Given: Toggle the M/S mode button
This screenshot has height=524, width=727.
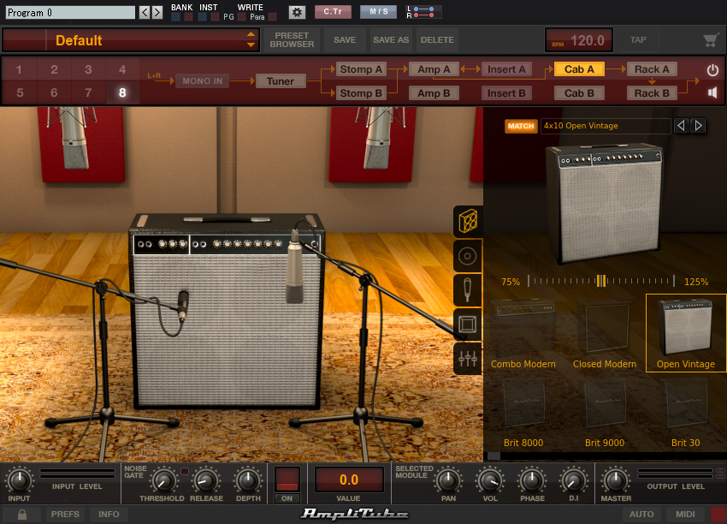Looking at the screenshot, I should pyautogui.click(x=378, y=12).
